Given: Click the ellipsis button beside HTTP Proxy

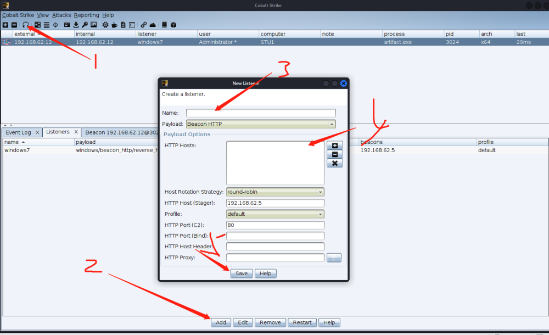Looking at the screenshot, I should pos(334,258).
